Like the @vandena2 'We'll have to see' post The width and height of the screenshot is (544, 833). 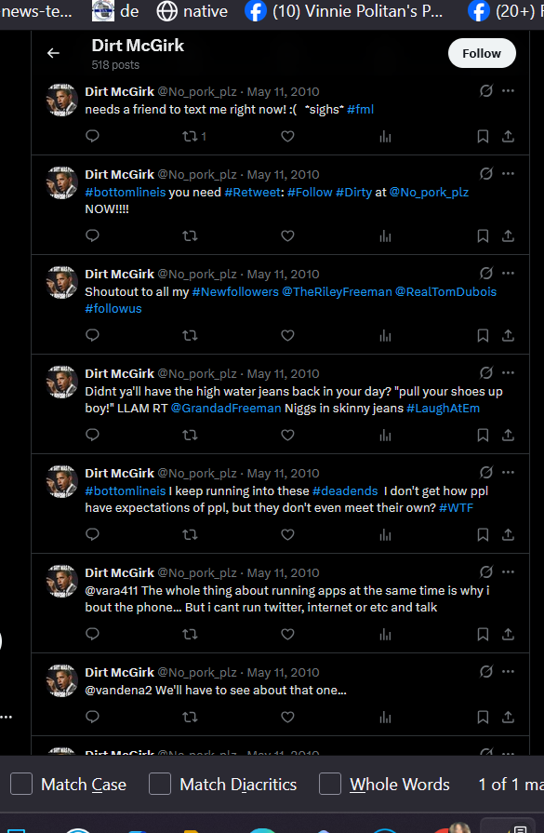[x=287, y=718]
